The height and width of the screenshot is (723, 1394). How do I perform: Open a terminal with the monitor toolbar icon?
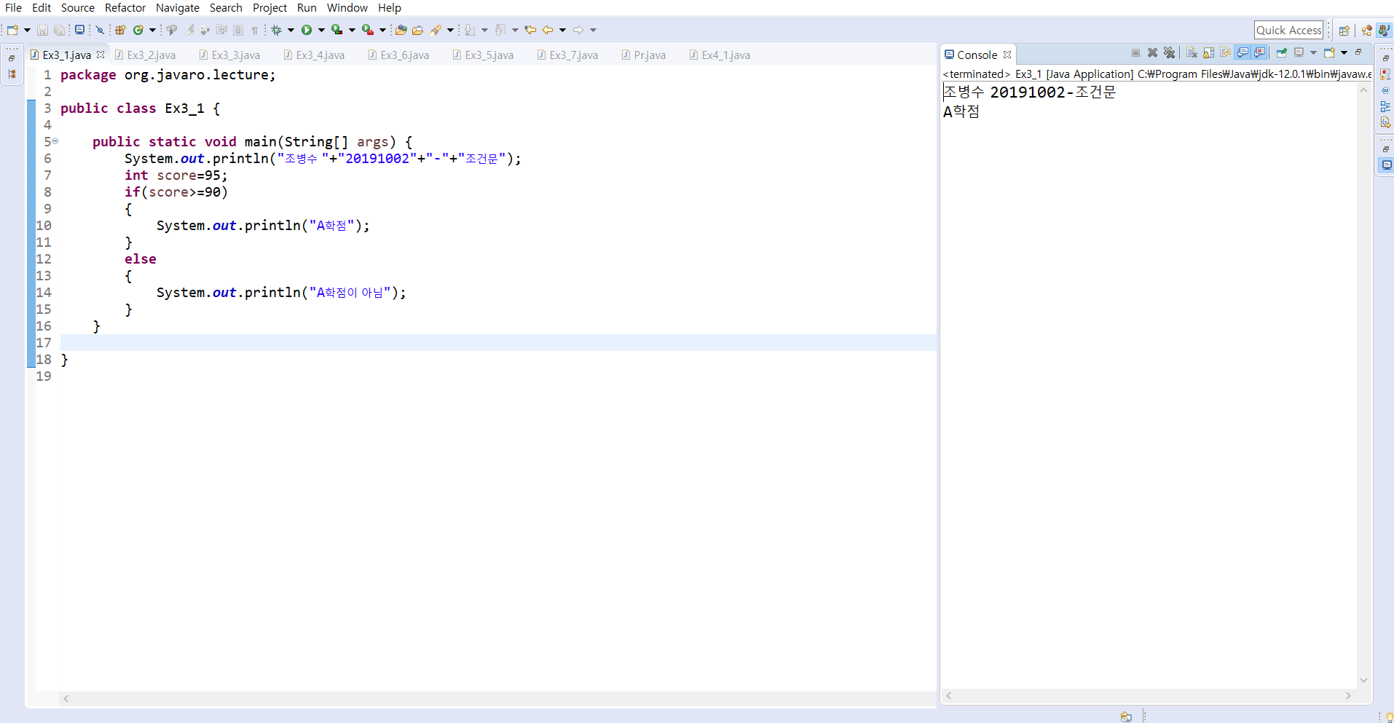coord(79,30)
